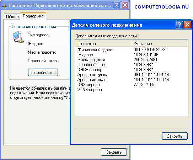
Task: Click network connection icon in status group
Action: pos(18,37)
